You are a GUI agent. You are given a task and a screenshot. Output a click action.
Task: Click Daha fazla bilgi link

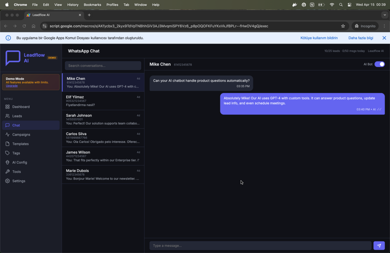361,38
